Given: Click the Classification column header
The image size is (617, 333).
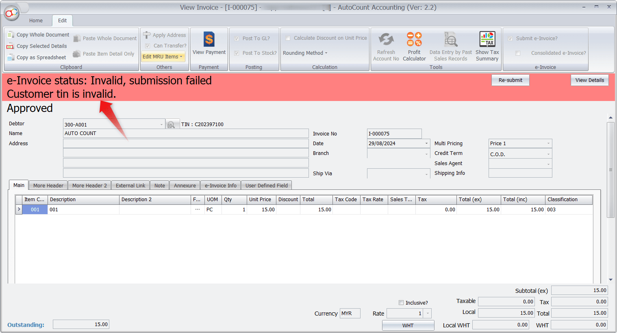Looking at the screenshot, I should pos(569,200).
